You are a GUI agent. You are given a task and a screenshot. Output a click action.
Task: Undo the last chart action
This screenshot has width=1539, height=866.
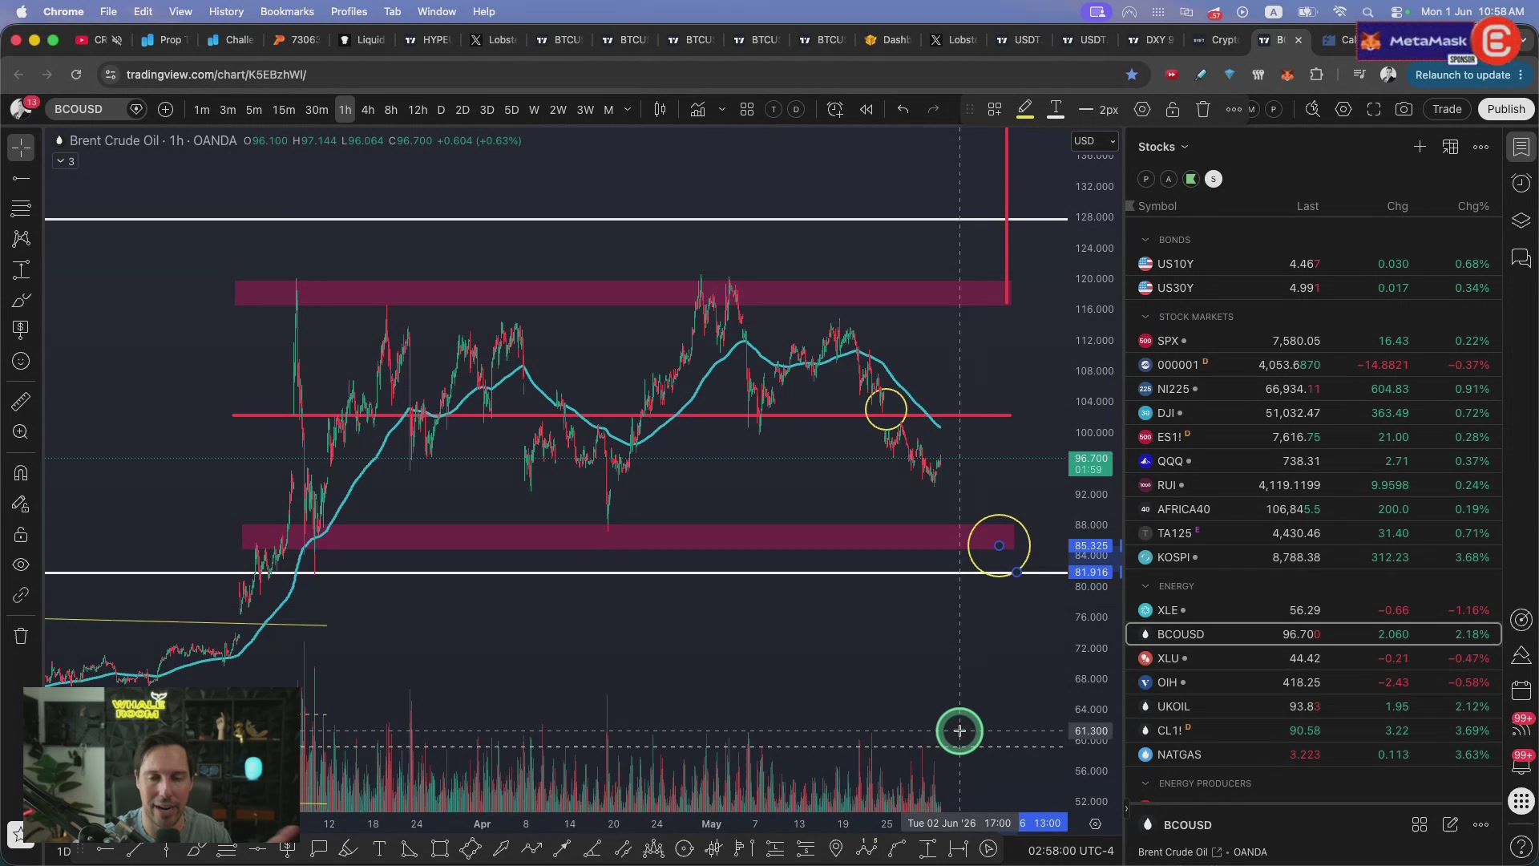pos(903,110)
